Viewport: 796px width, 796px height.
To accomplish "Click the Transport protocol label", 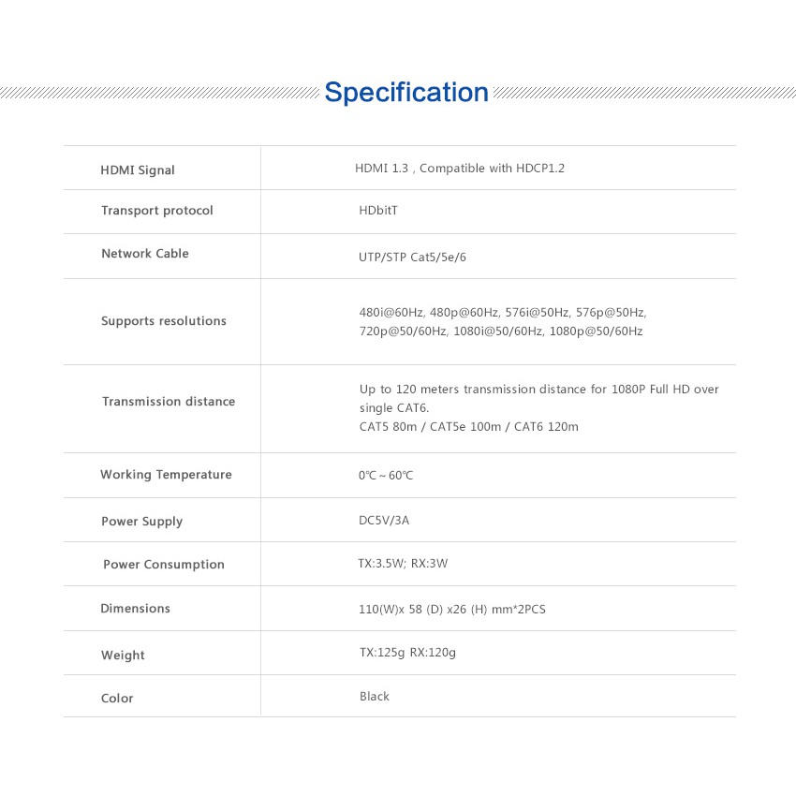I will coord(157,211).
